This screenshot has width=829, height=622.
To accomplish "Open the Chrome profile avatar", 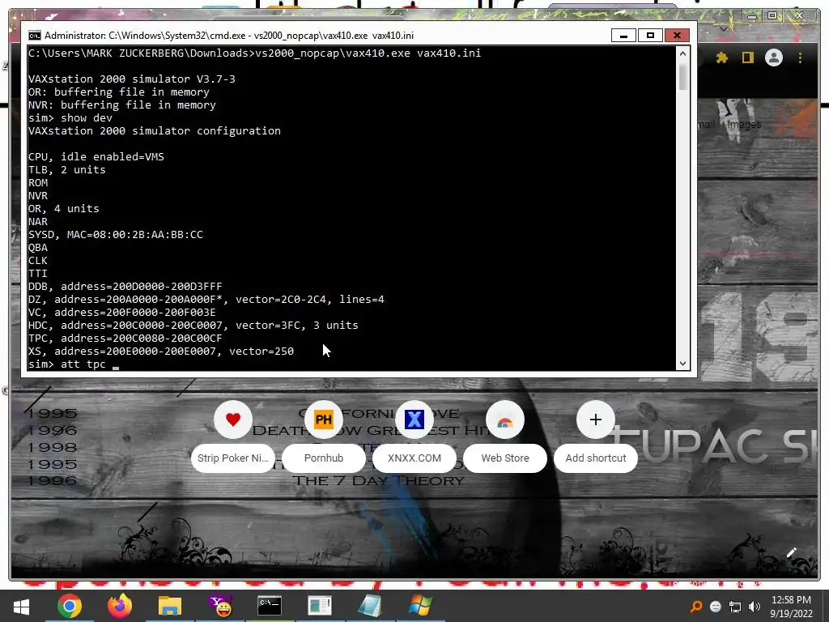I will pos(773,58).
